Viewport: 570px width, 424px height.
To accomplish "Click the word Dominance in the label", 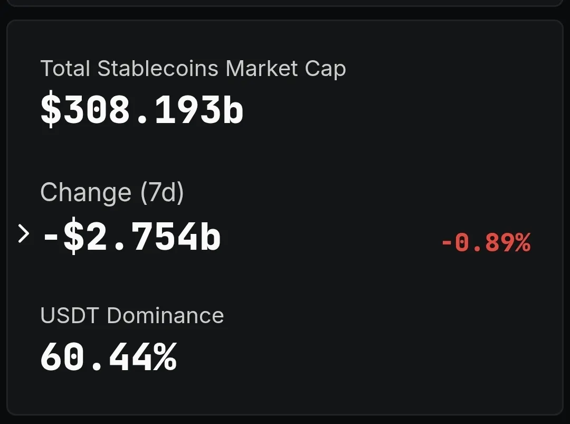I will [x=165, y=316].
